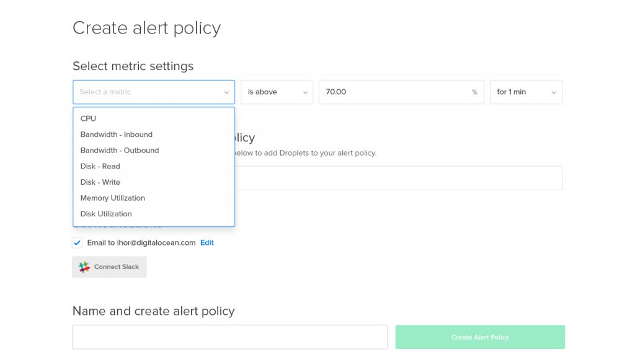This screenshot has height=357, width=635.
Task: Choose CPU from the metric list
Action: click(x=88, y=118)
